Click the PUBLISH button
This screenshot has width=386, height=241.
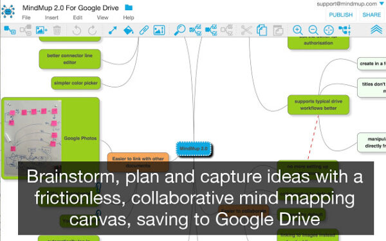pyautogui.click(x=341, y=15)
